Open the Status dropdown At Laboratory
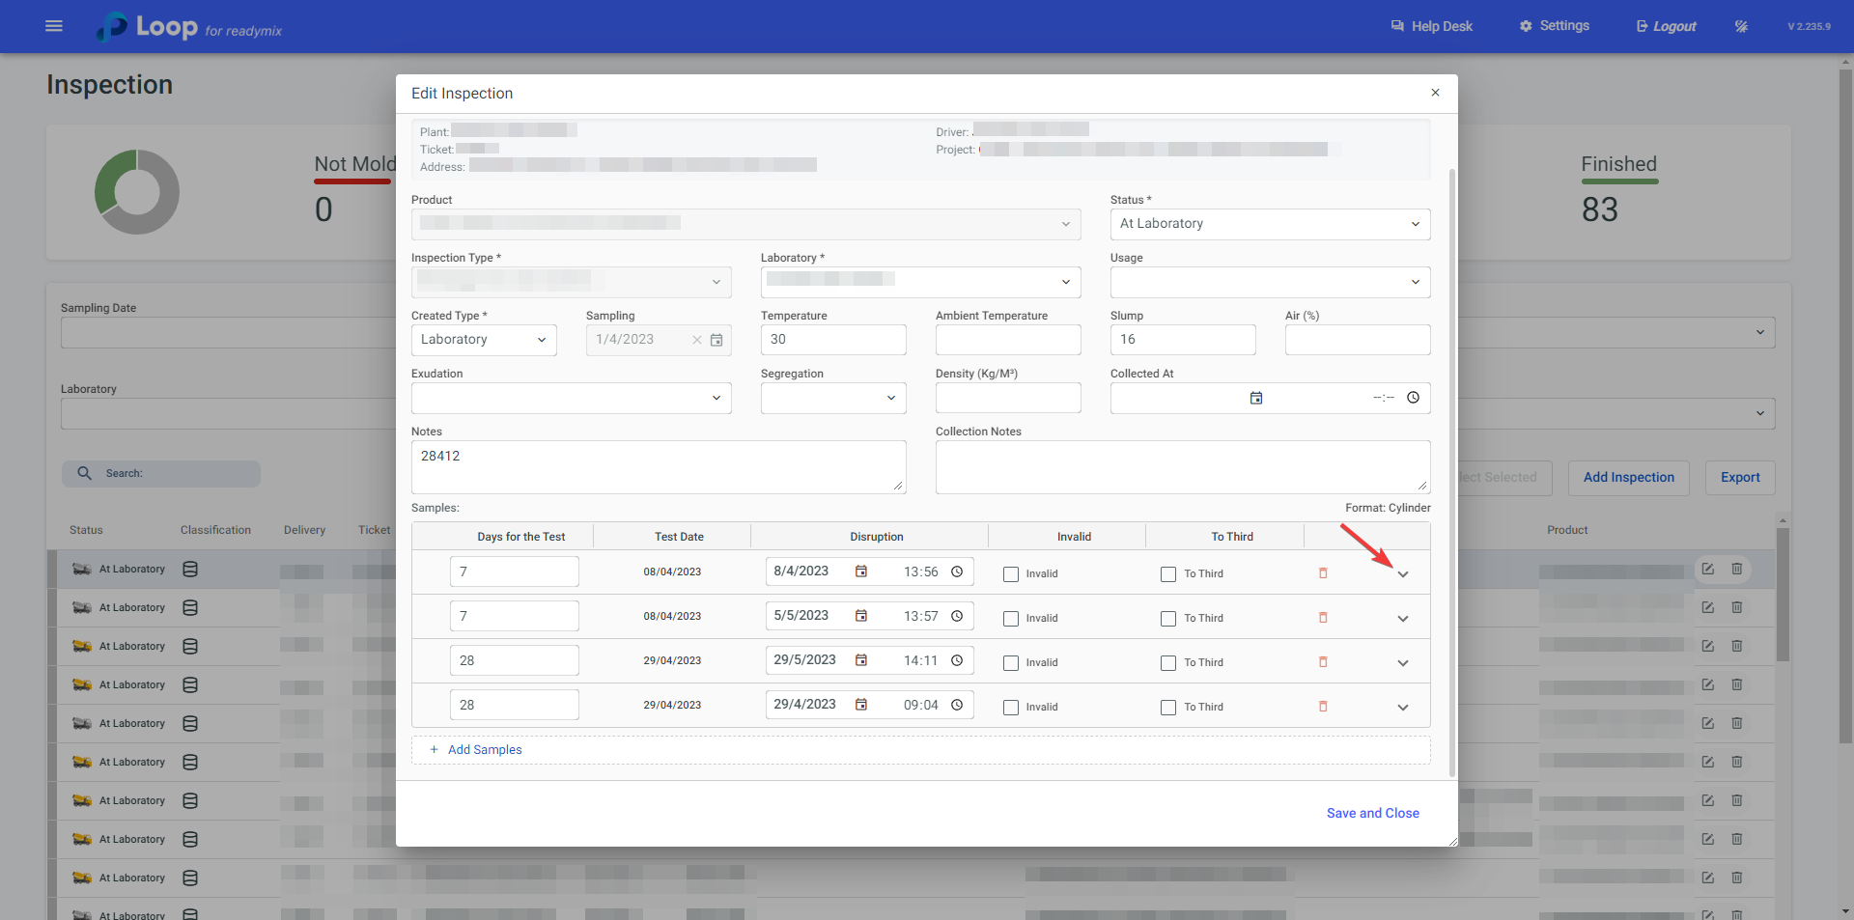 [x=1269, y=224]
